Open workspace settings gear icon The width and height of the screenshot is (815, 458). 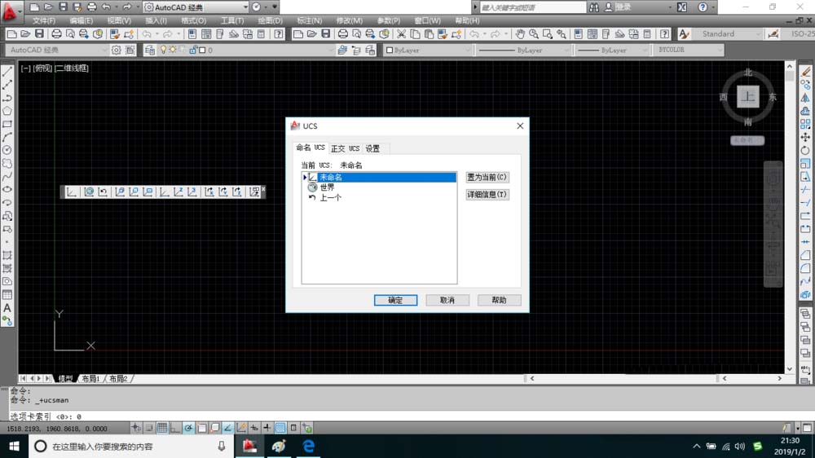coord(117,50)
